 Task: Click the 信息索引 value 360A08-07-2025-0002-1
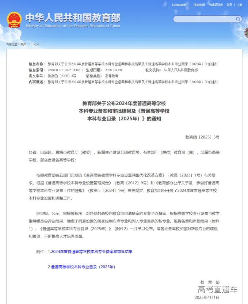pyautogui.click(x=65, y=70)
